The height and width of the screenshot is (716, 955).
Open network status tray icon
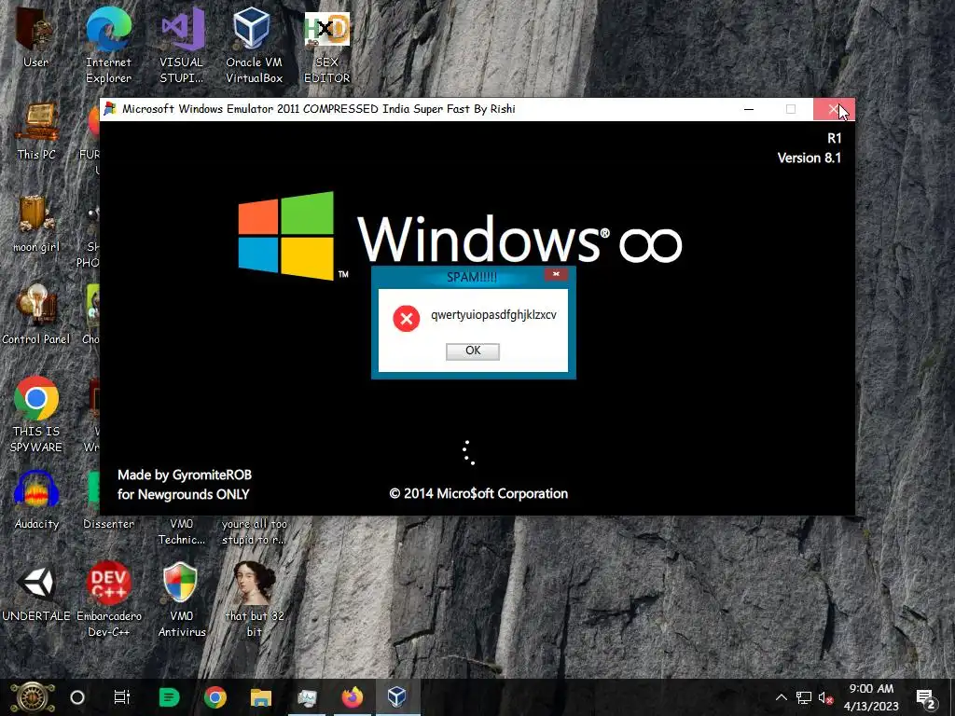[x=804, y=697]
